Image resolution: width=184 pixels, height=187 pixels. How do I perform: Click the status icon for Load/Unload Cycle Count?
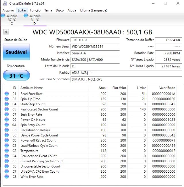click(7, 145)
